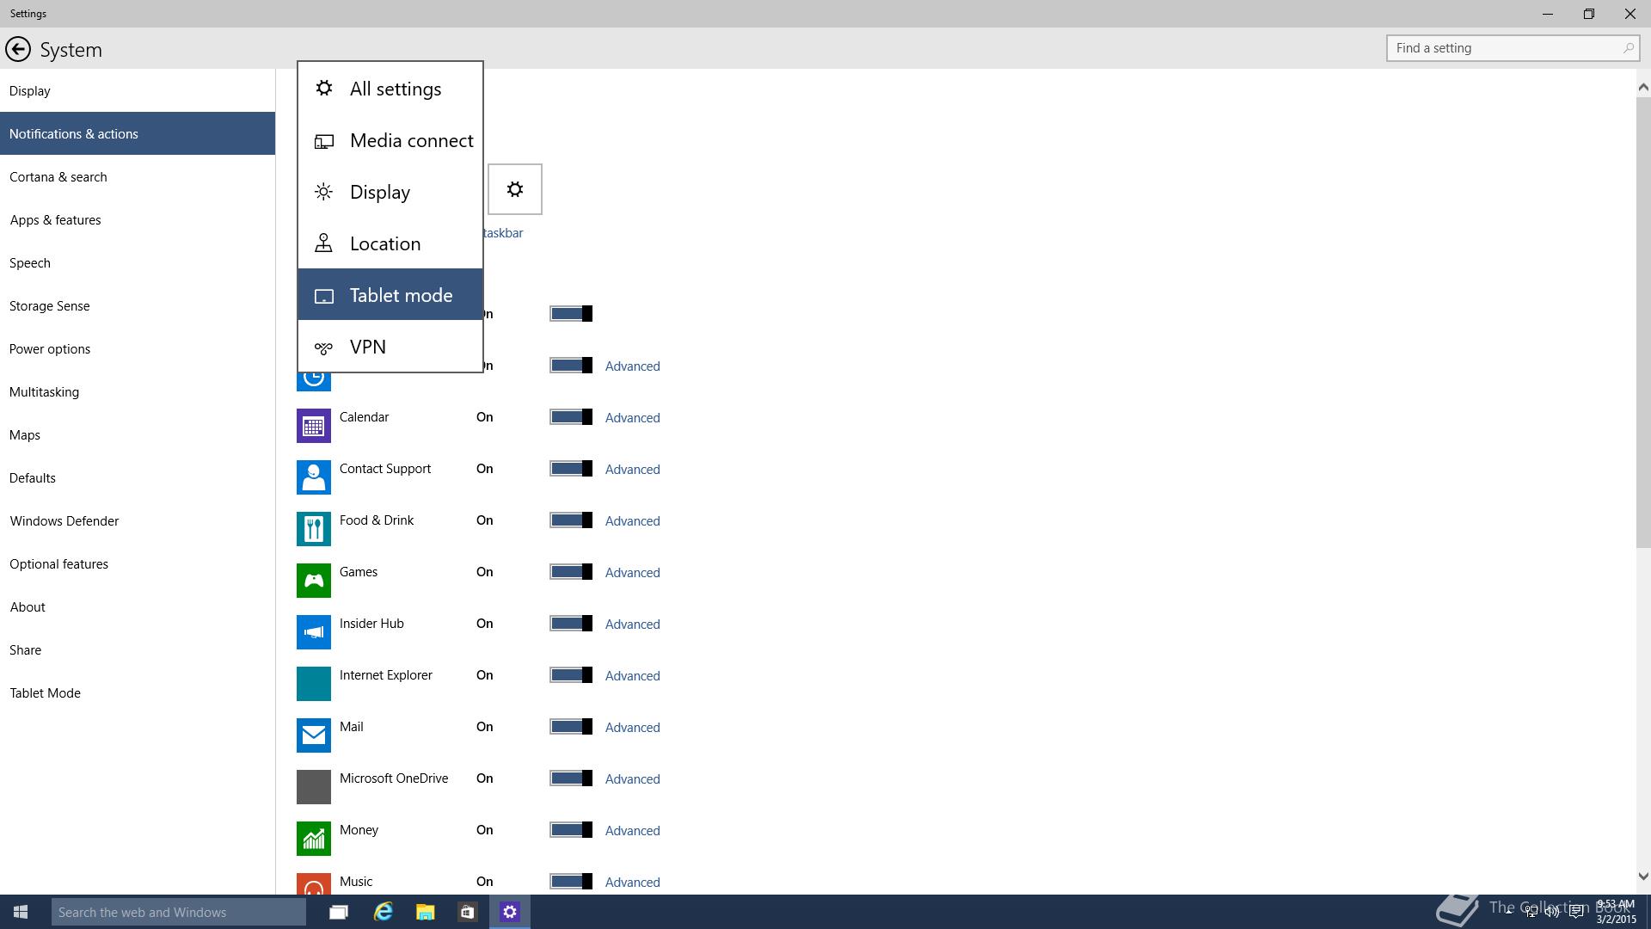This screenshot has width=1651, height=929.
Task: Choose Location in the popup list
Action: coord(390,243)
